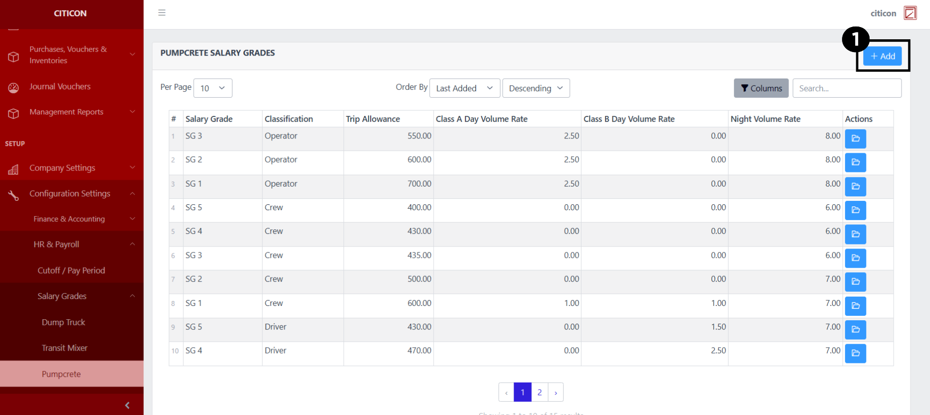The height and width of the screenshot is (415, 930).
Task: Open Cutoff / Pay Period page
Action: [x=71, y=270]
